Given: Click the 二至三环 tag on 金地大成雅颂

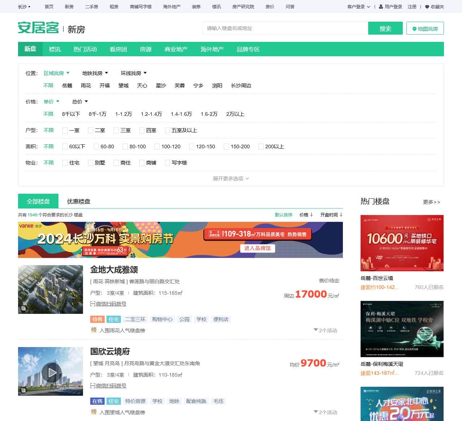Looking at the screenshot, I should [x=135, y=319].
